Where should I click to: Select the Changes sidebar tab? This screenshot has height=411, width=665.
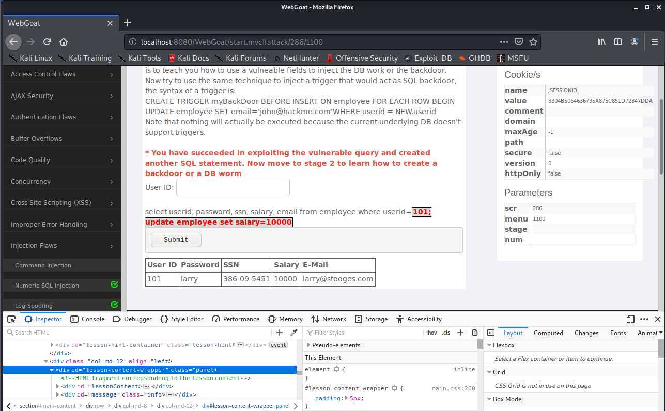click(586, 333)
